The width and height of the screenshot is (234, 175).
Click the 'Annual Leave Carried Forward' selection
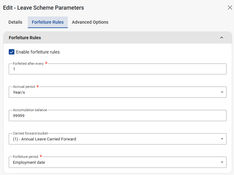pyautogui.click(x=44, y=139)
